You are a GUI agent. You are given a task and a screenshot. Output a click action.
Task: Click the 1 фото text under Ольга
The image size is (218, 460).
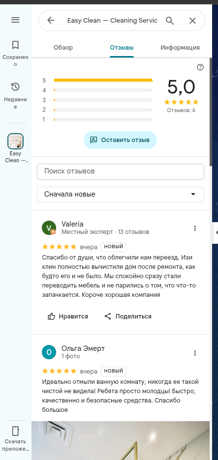coord(70,356)
